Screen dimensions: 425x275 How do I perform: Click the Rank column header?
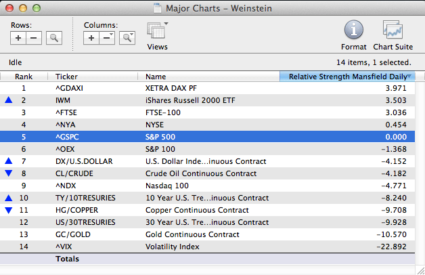(x=24, y=77)
